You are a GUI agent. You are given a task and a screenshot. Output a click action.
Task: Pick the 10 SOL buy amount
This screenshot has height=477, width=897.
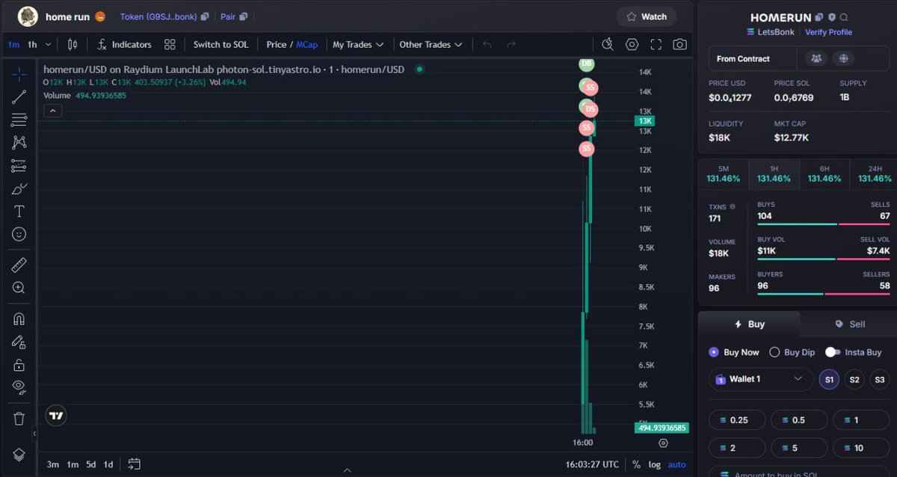tap(861, 448)
